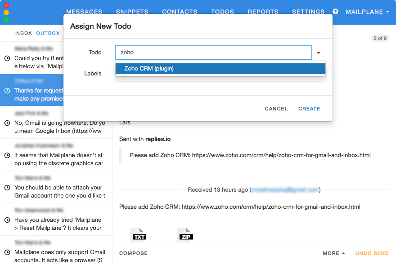Expand the MORE menu at bottom
This screenshot has width=396, height=264.
click(x=334, y=253)
